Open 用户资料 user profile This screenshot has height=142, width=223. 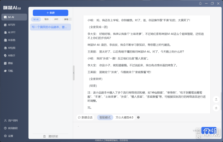coord(11,120)
